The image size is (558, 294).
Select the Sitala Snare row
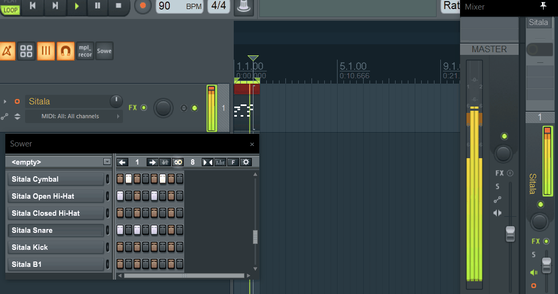click(56, 230)
